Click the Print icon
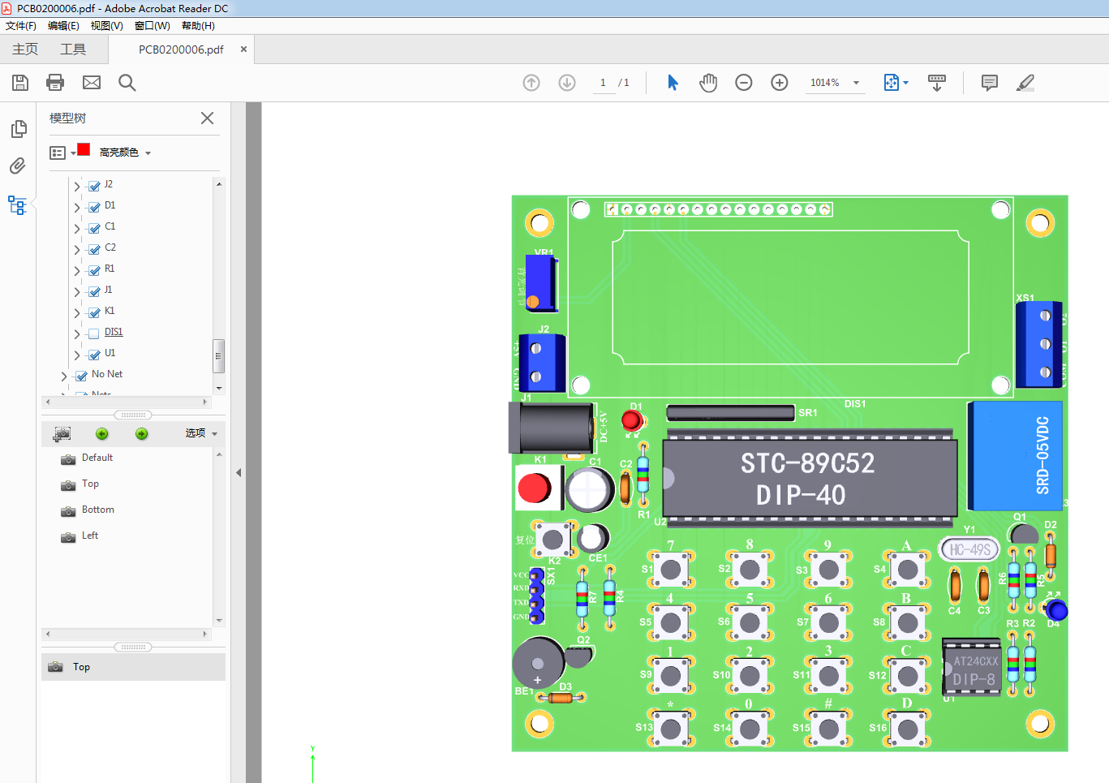The height and width of the screenshot is (783, 1109). click(55, 83)
